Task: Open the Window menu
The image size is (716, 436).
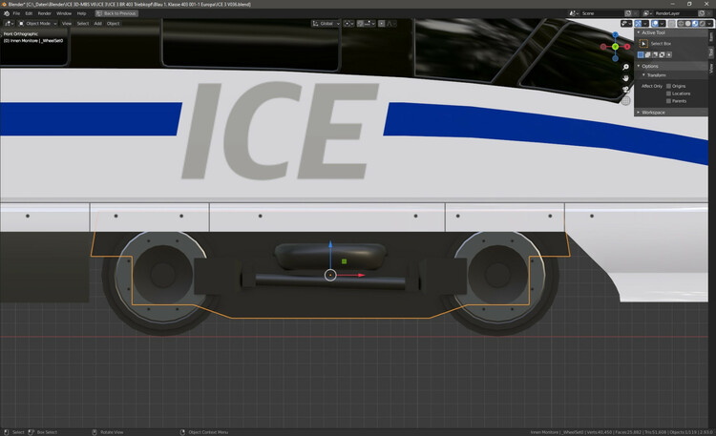Action: 64,13
